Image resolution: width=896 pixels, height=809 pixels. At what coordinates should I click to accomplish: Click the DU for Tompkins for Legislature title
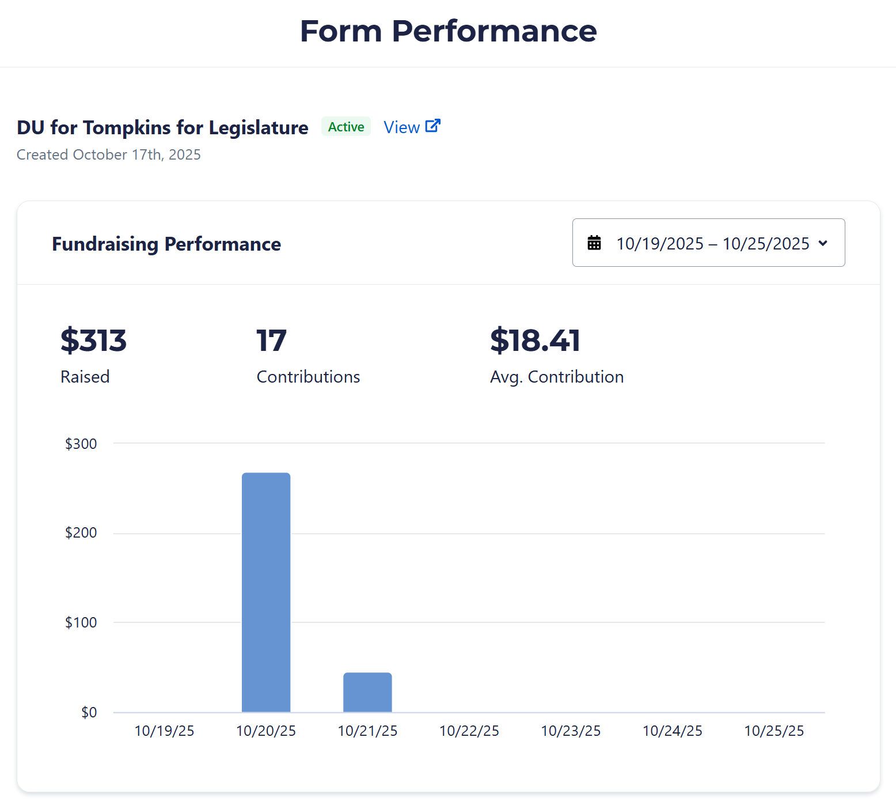[162, 127]
